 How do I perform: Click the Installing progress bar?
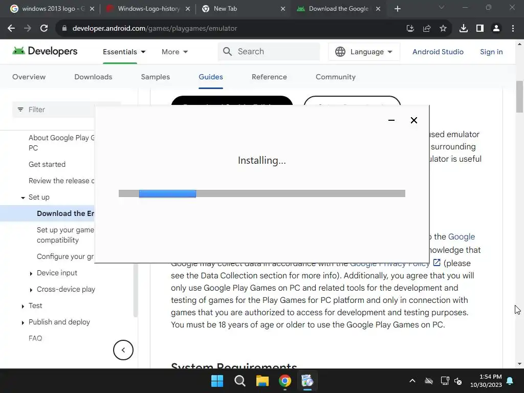(261, 193)
